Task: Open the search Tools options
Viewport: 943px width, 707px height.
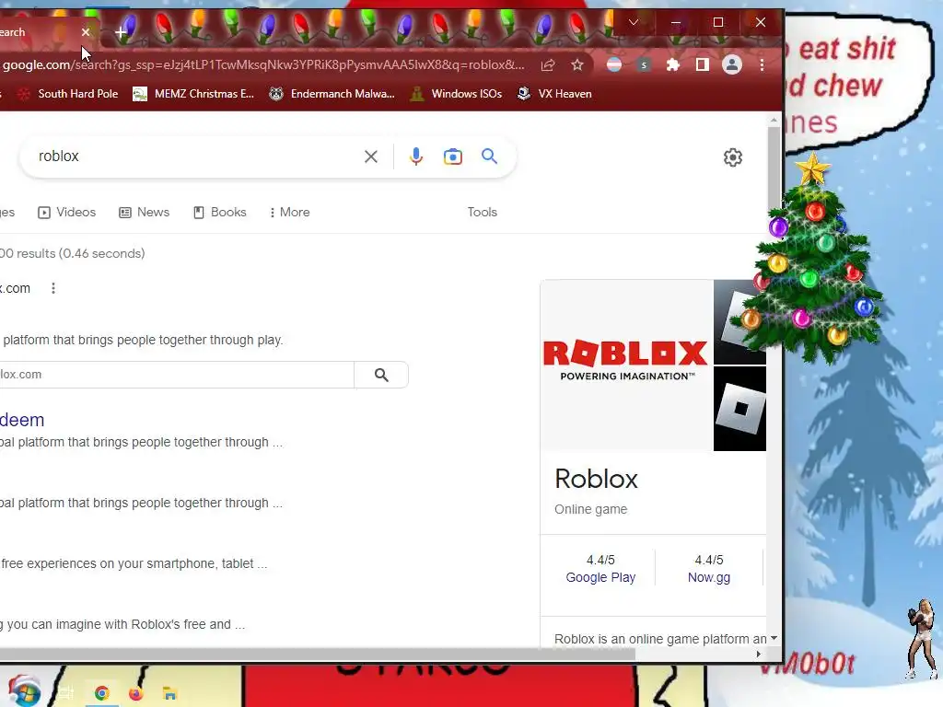Action: 483,213
